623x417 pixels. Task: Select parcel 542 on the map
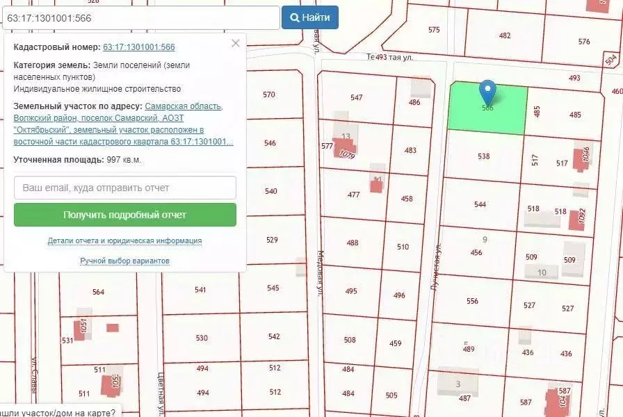[x=274, y=337]
